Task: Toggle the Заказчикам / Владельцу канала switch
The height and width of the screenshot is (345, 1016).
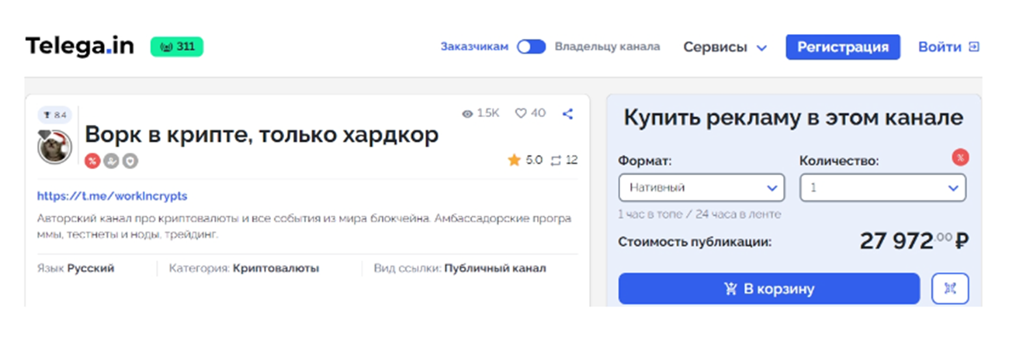Action: [x=532, y=47]
